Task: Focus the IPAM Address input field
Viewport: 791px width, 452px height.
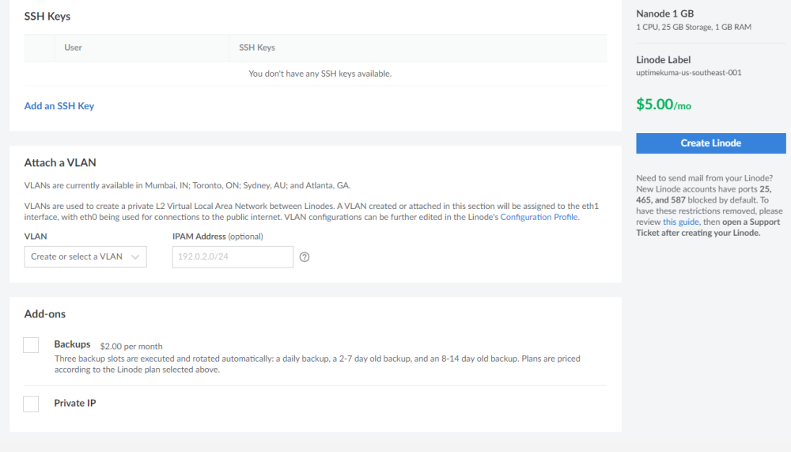Action: coord(233,256)
